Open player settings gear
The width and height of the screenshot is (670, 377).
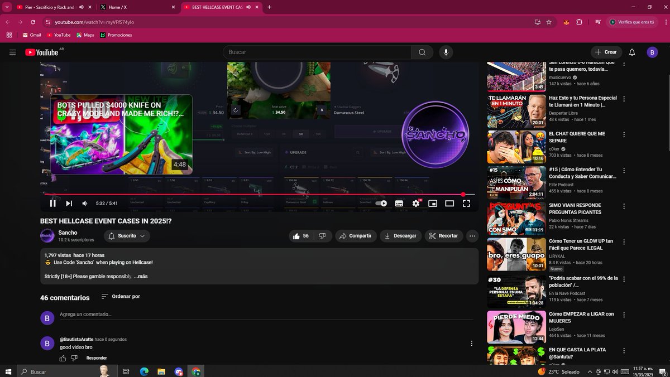(416, 204)
